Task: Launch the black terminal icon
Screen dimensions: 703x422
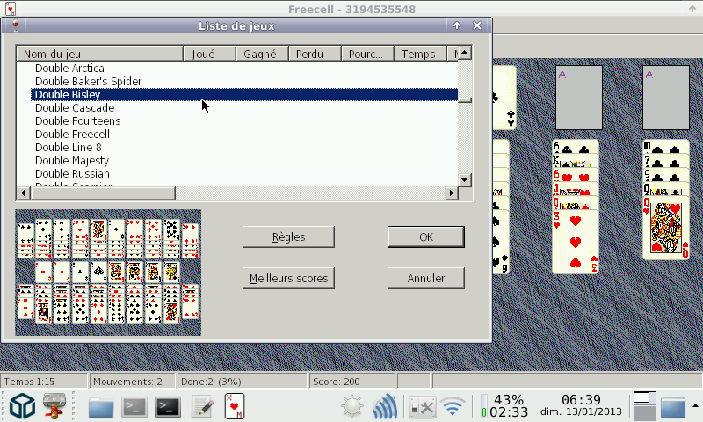Action: [x=168, y=407]
